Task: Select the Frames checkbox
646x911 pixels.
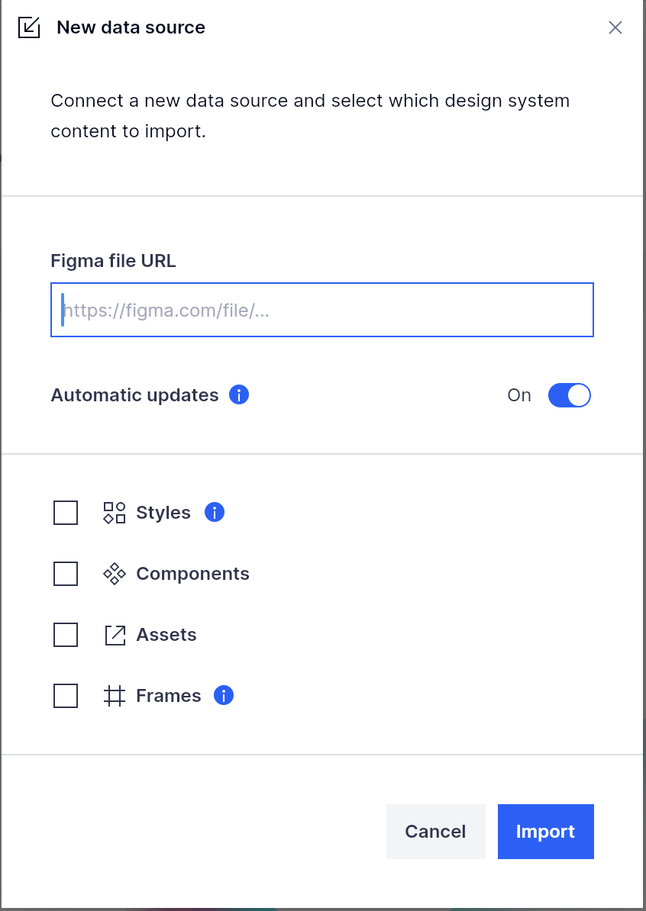Action: (x=66, y=695)
